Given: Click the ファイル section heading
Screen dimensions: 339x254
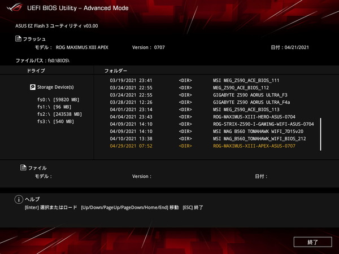Looking at the screenshot, I should point(37,168).
